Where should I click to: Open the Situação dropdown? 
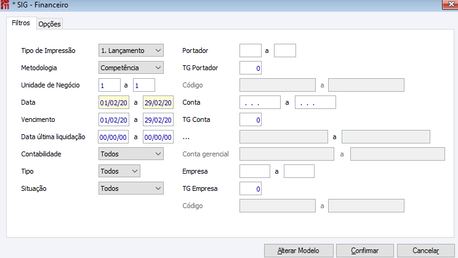pos(131,188)
